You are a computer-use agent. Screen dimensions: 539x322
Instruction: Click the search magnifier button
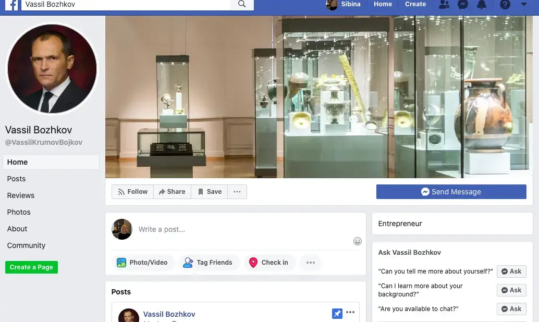(x=241, y=4)
